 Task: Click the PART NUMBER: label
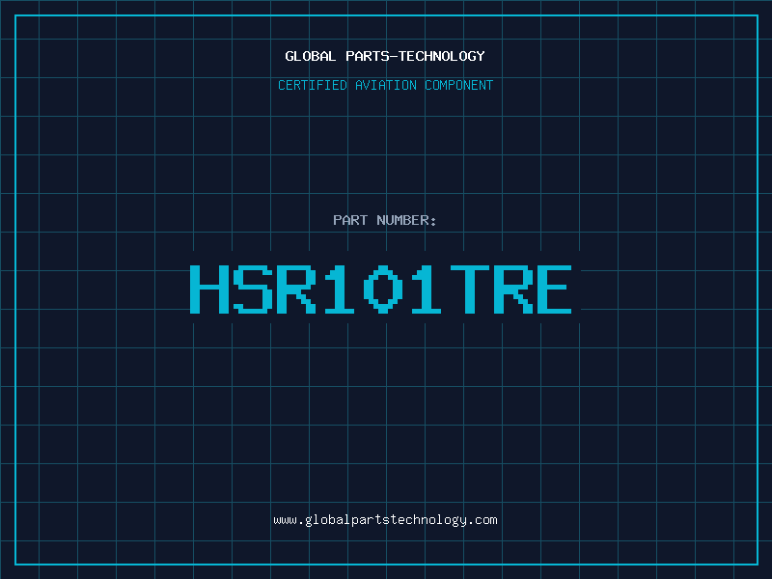385,220
